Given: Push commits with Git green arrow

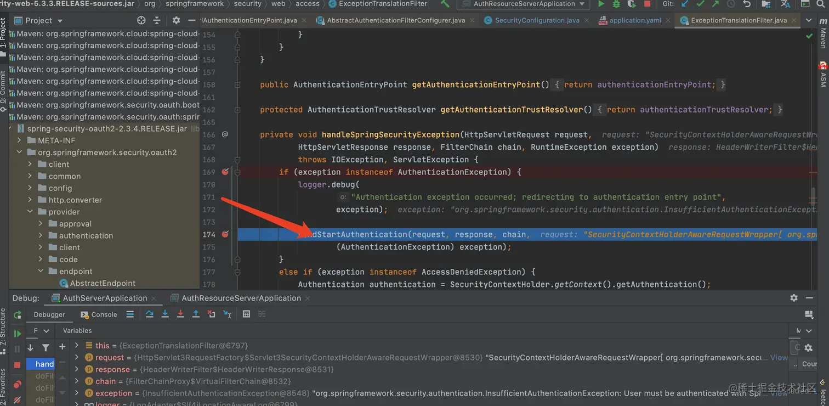Looking at the screenshot, I should point(716,4).
